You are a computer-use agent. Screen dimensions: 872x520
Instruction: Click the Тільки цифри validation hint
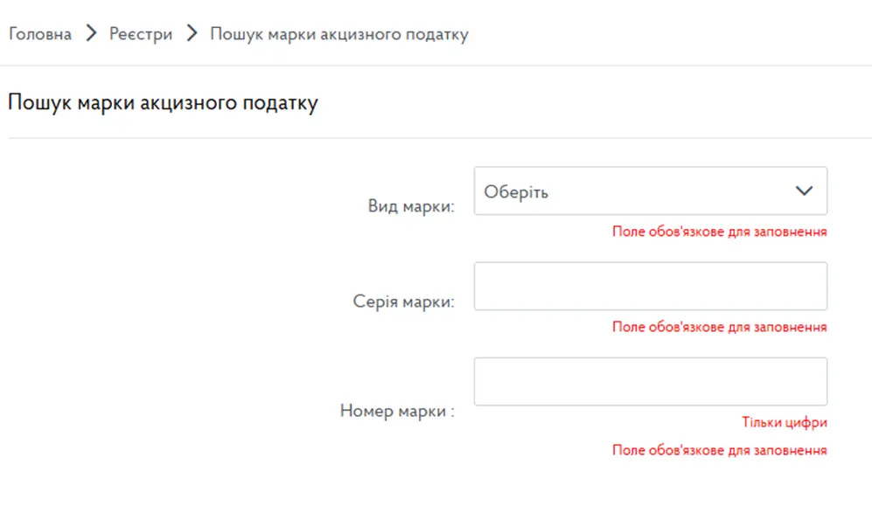784,422
